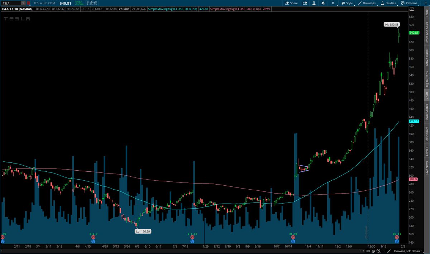Click the red earnings icon labeled $1.86
The width and height of the screenshot is (430, 254).
point(294,237)
